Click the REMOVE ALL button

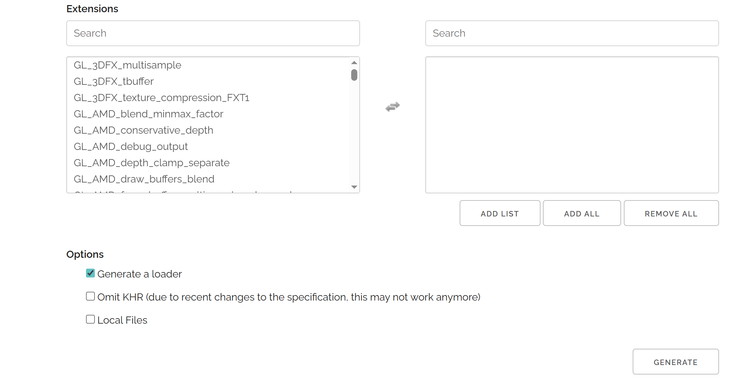[x=671, y=213]
